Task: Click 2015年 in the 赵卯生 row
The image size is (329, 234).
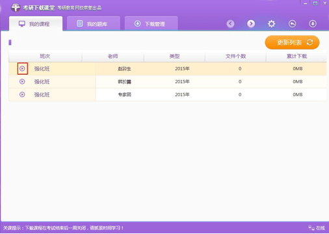Action: pyautogui.click(x=182, y=69)
